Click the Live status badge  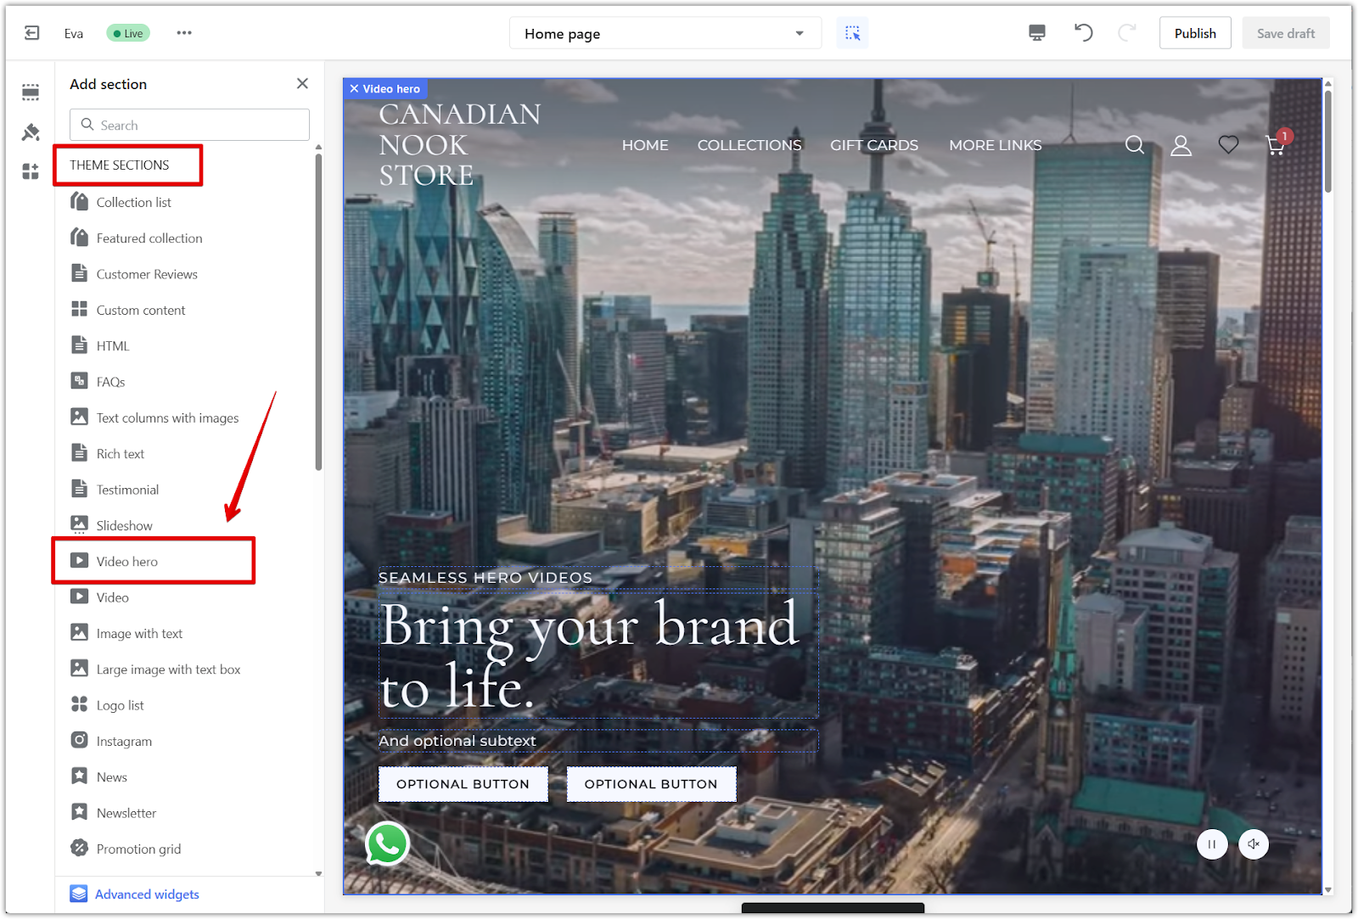pos(128,33)
